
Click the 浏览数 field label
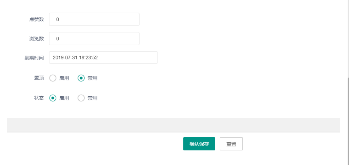click(37, 39)
